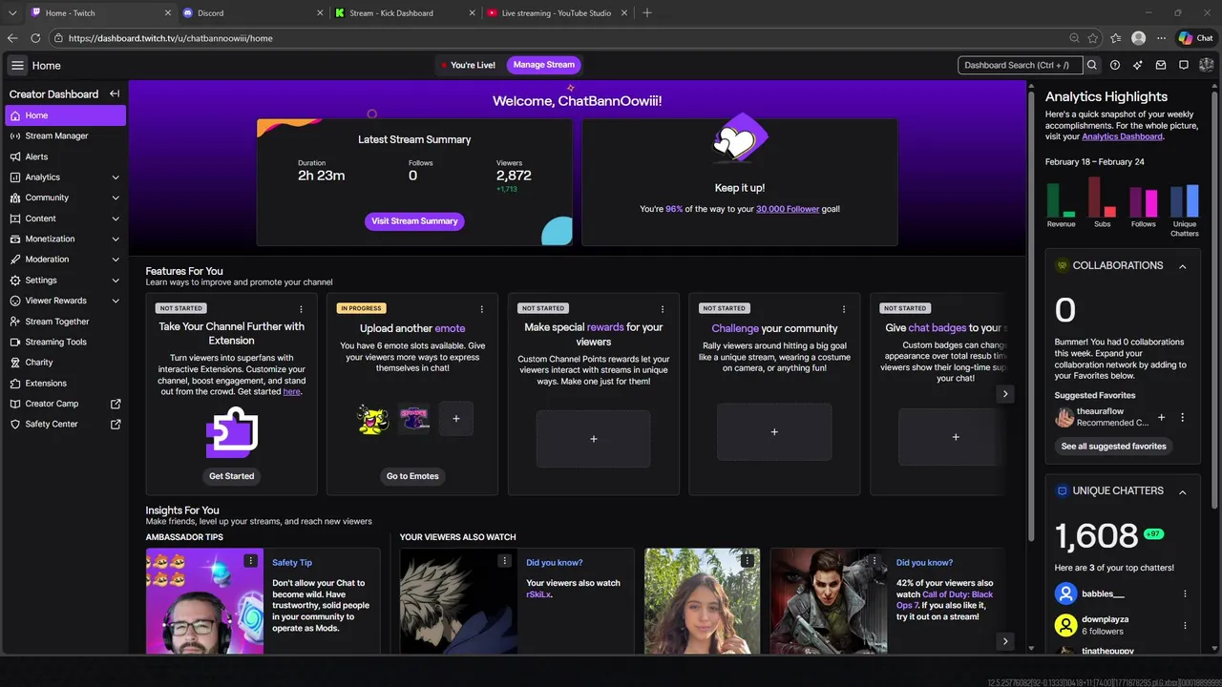Click Visit Stream Summary button

tap(414, 220)
